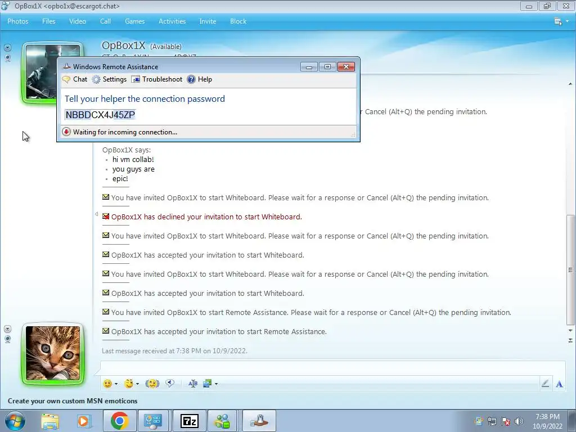Image resolution: width=576 pixels, height=432 pixels.
Task: Click the volume speaker tray icon
Action: [x=519, y=421]
